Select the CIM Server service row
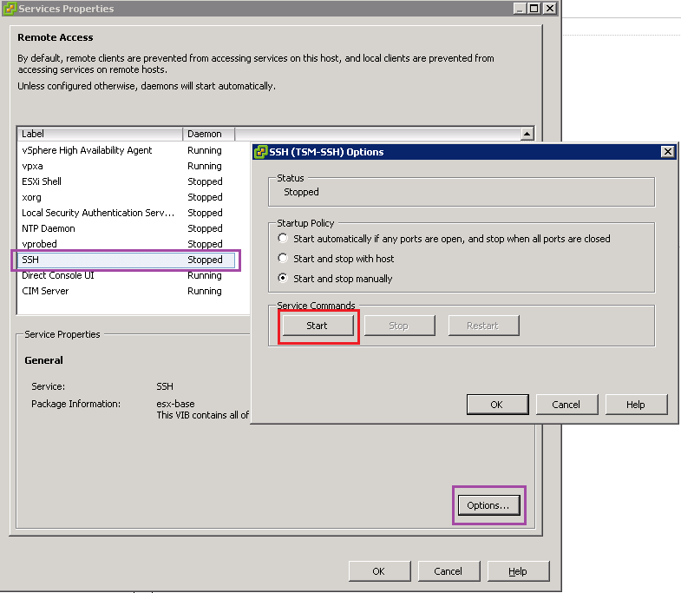 (126, 291)
